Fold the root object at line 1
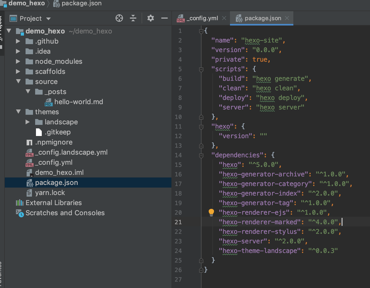Image resolution: width=370 pixels, height=288 pixels. coord(201,31)
